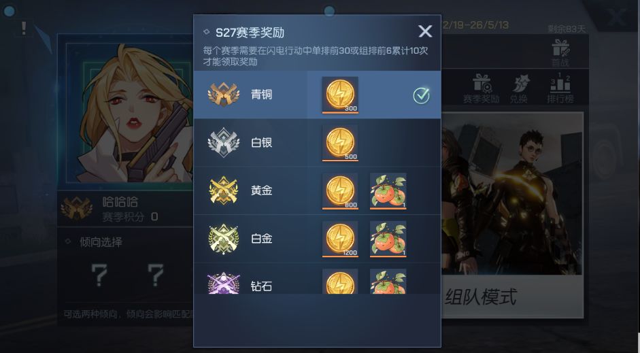Image resolution: width=640 pixels, height=353 pixels.
Task: Select the 白银 tier row
Action: point(317,143)
